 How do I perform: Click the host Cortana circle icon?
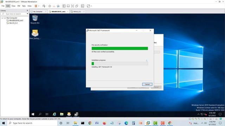[x=61, y=123]
